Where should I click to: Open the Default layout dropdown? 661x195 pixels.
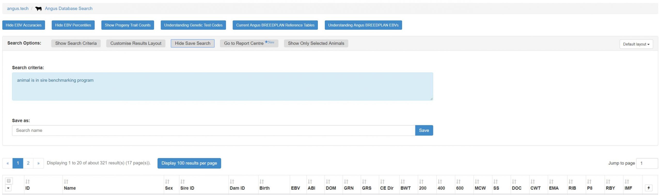click(636, 44)
